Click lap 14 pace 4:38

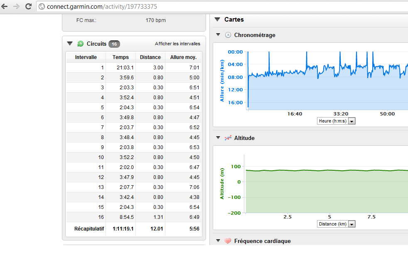click(194, 197)
